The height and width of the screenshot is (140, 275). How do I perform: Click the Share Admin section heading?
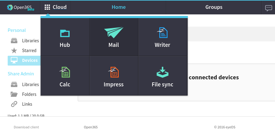[x=21, y=74]
